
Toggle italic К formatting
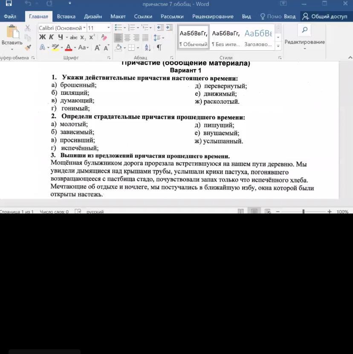[x=52, y=37]
